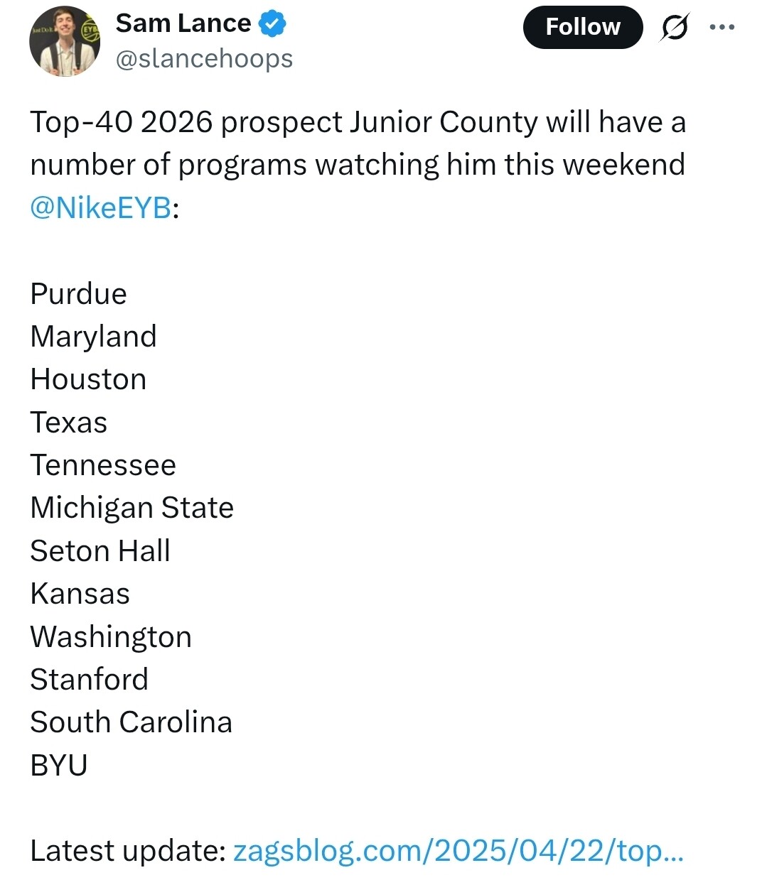767x880 pixels.
Task: Click the 'Michigan State' line in the post
Action: pyautogui.click(x=132, y=509)
